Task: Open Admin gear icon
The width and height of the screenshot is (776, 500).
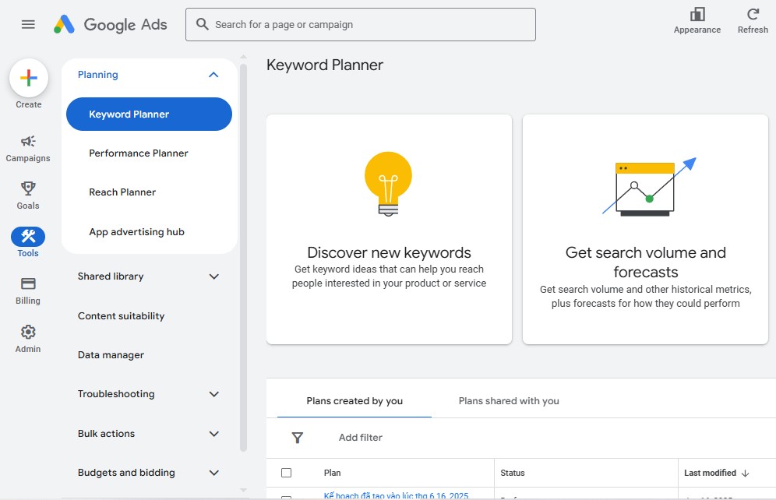Action: [28, 332]
